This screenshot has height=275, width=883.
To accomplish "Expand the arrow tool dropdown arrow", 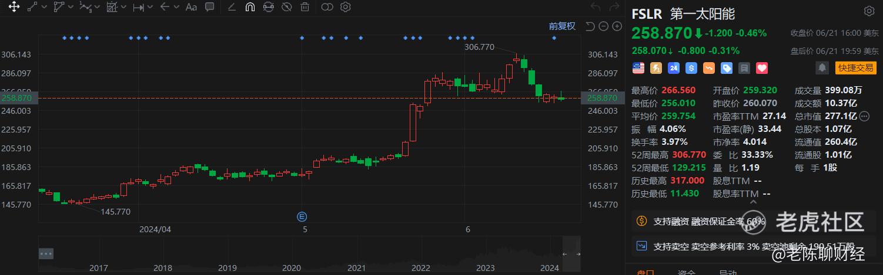I will (176, 8).
